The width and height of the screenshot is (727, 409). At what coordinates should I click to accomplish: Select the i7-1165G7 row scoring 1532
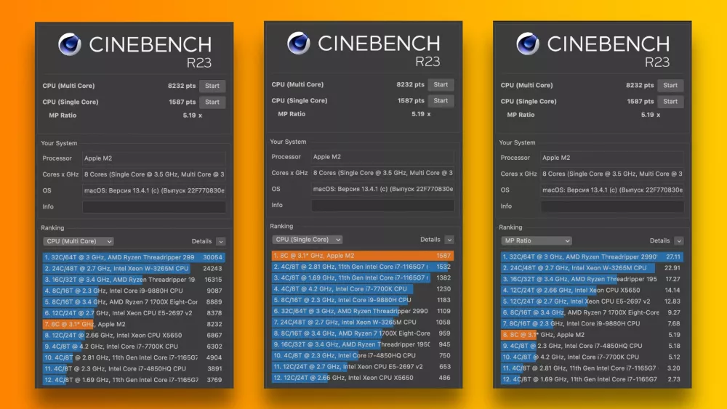click(363, 267)
